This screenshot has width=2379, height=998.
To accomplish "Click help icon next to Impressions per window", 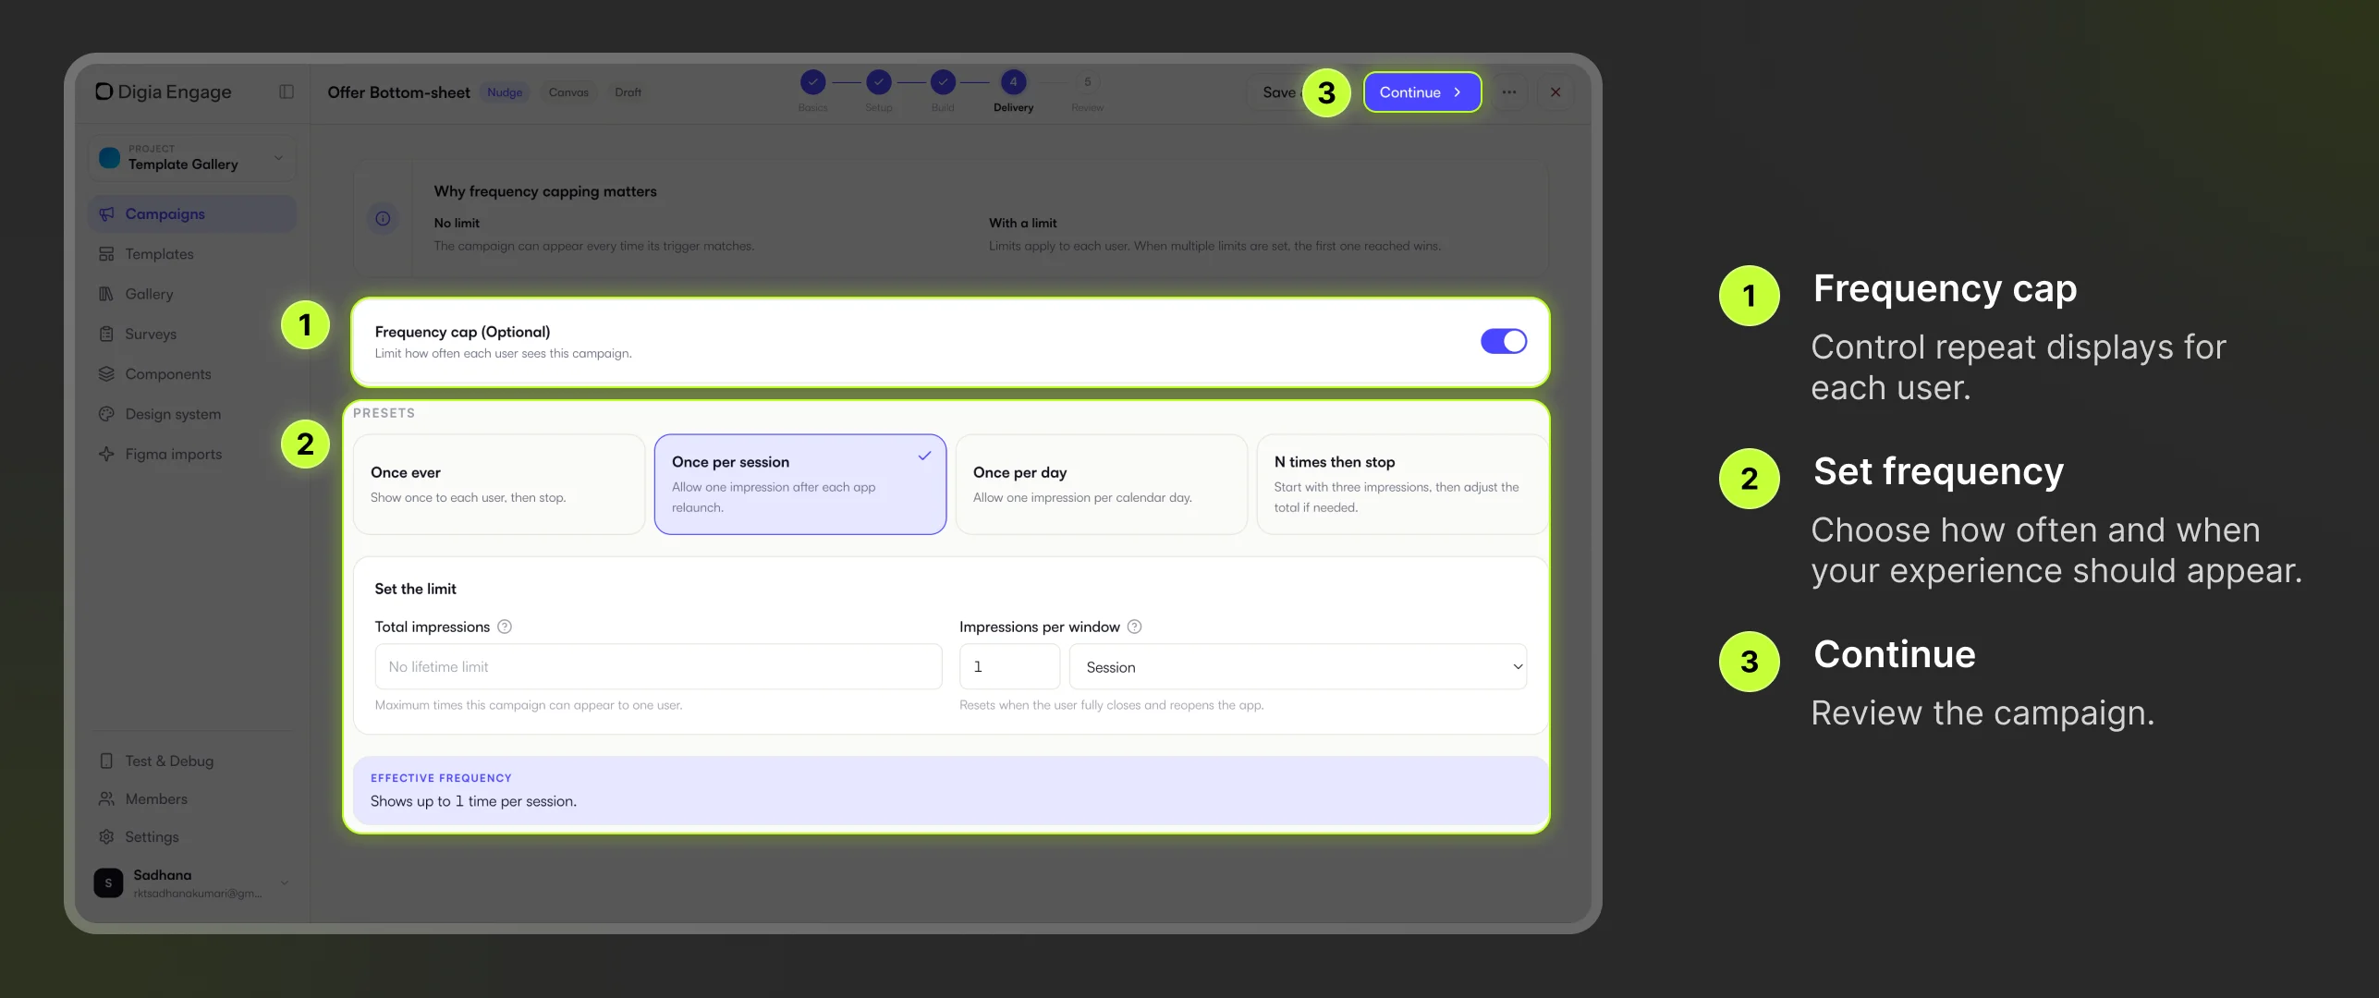I will [1135, 627].
